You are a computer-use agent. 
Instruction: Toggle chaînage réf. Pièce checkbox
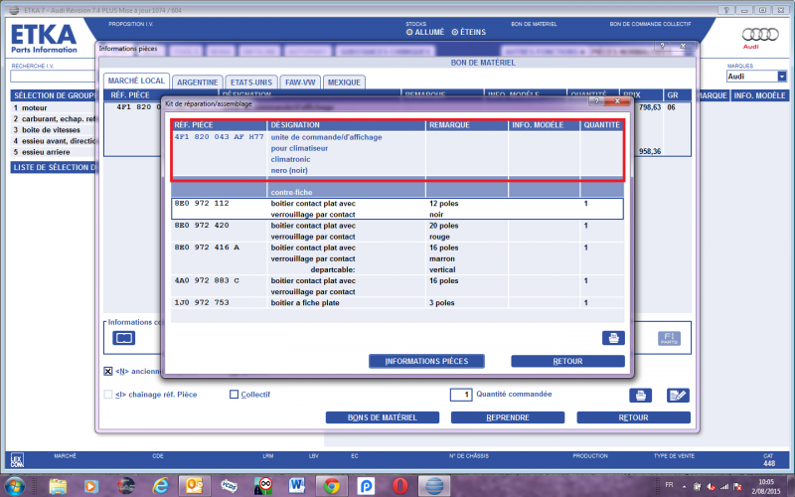(108, 394)
